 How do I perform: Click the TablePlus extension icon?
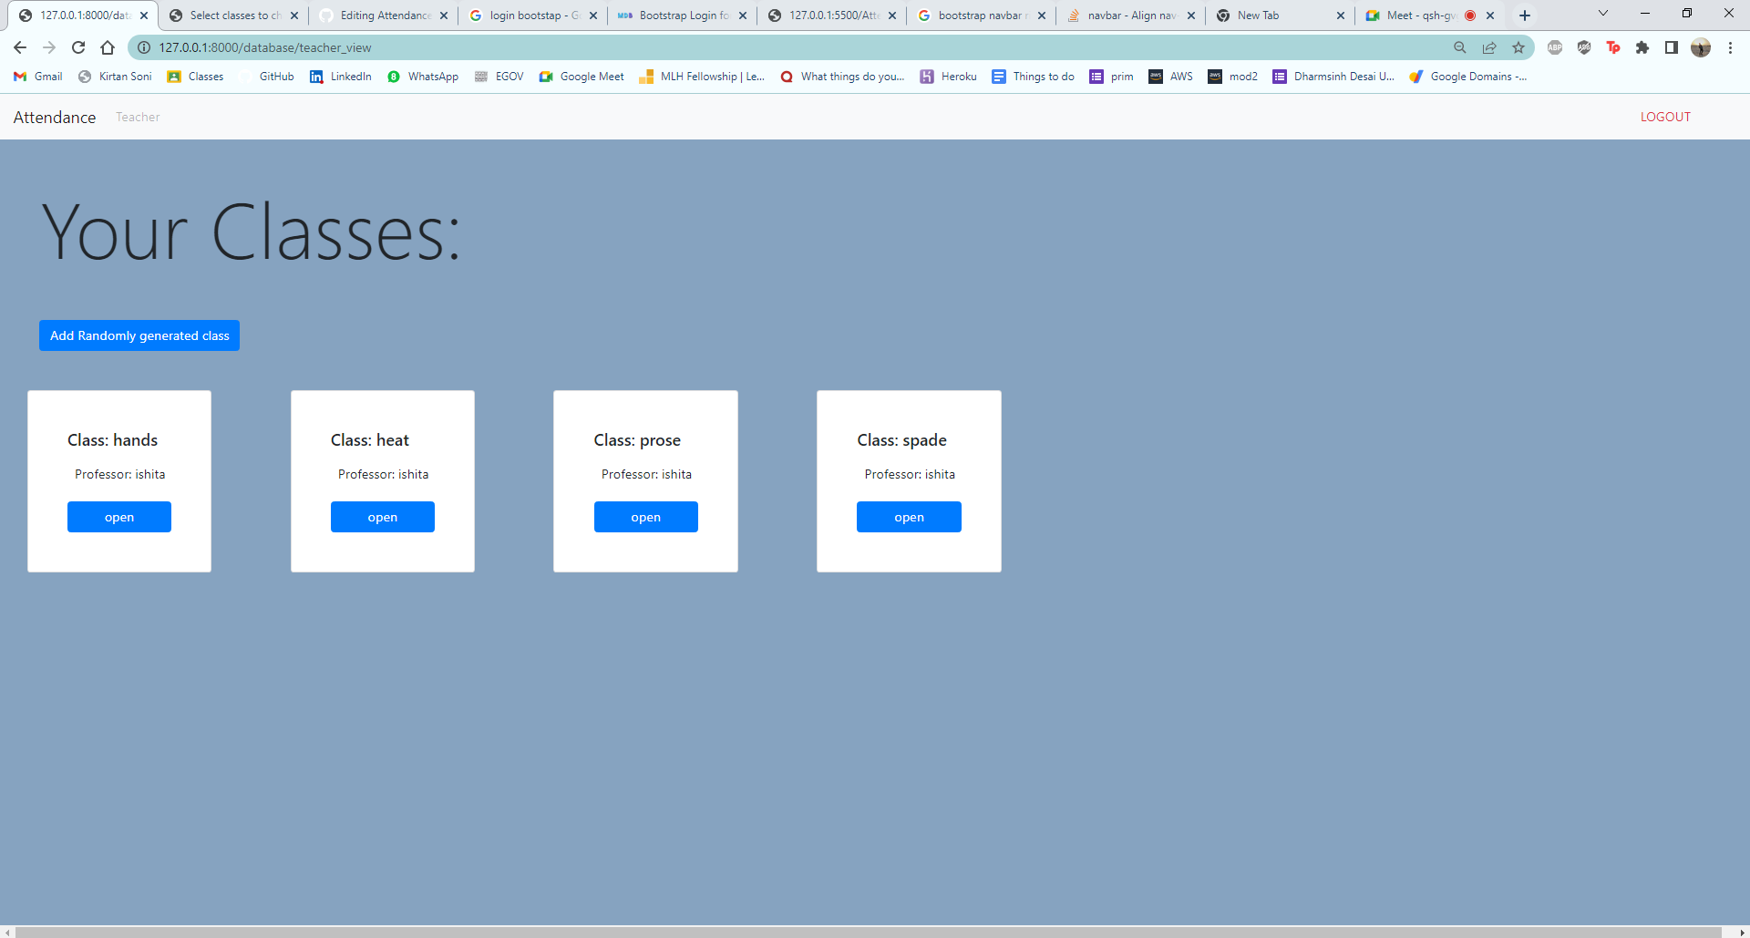(1613, 47)
